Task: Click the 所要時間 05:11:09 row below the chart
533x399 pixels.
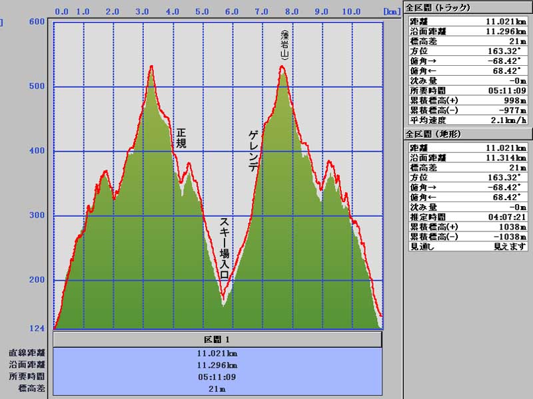Action: 217,376
